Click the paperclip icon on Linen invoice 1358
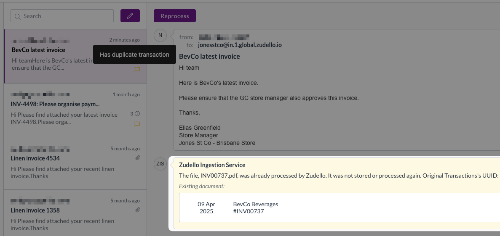 [x=137, y=210]
